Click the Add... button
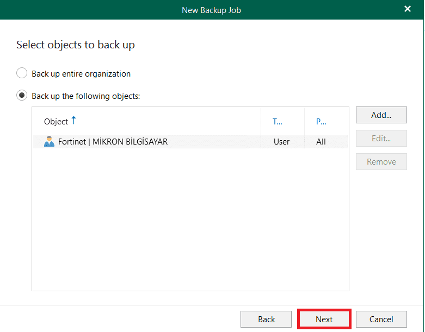 click(x=381, y=115)
